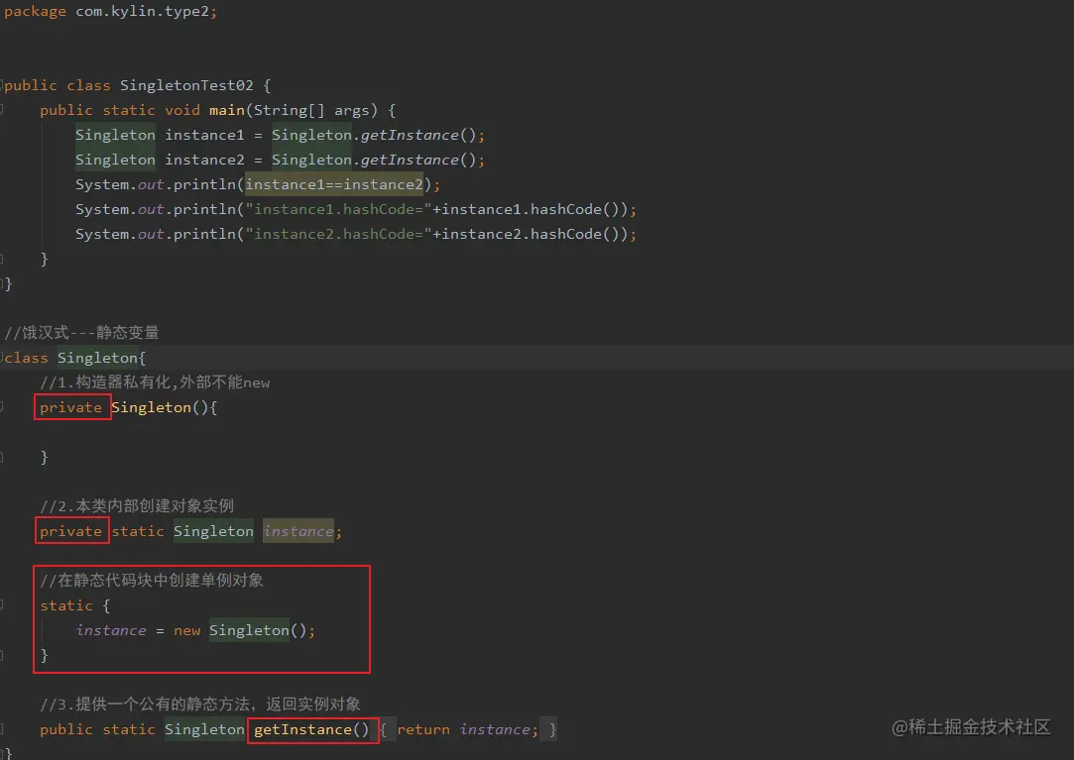Viewport: 1074px width, 760px height.
Task: Click private keyword of the Singleton constructor
Action: [70, 407]
